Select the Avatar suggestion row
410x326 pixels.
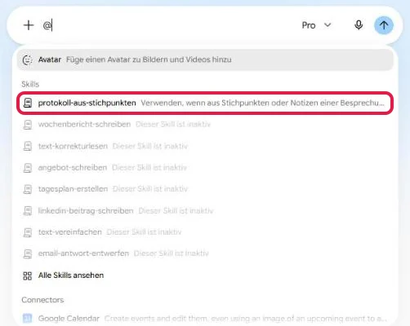(x=205, y=59)
